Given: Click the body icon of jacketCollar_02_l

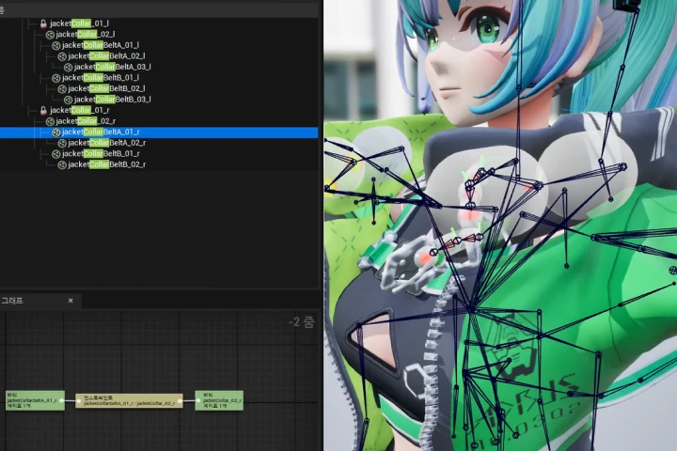Looking at the screenshot, I should click(x=50, y=35).
